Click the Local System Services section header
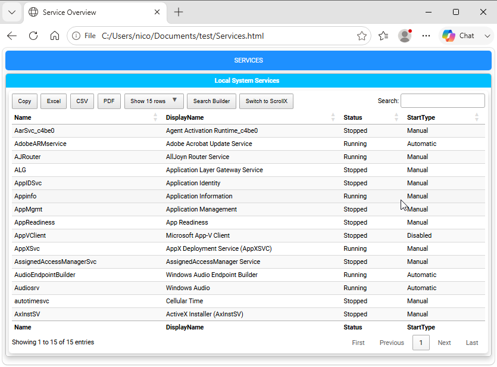 [x=249, y=80]
